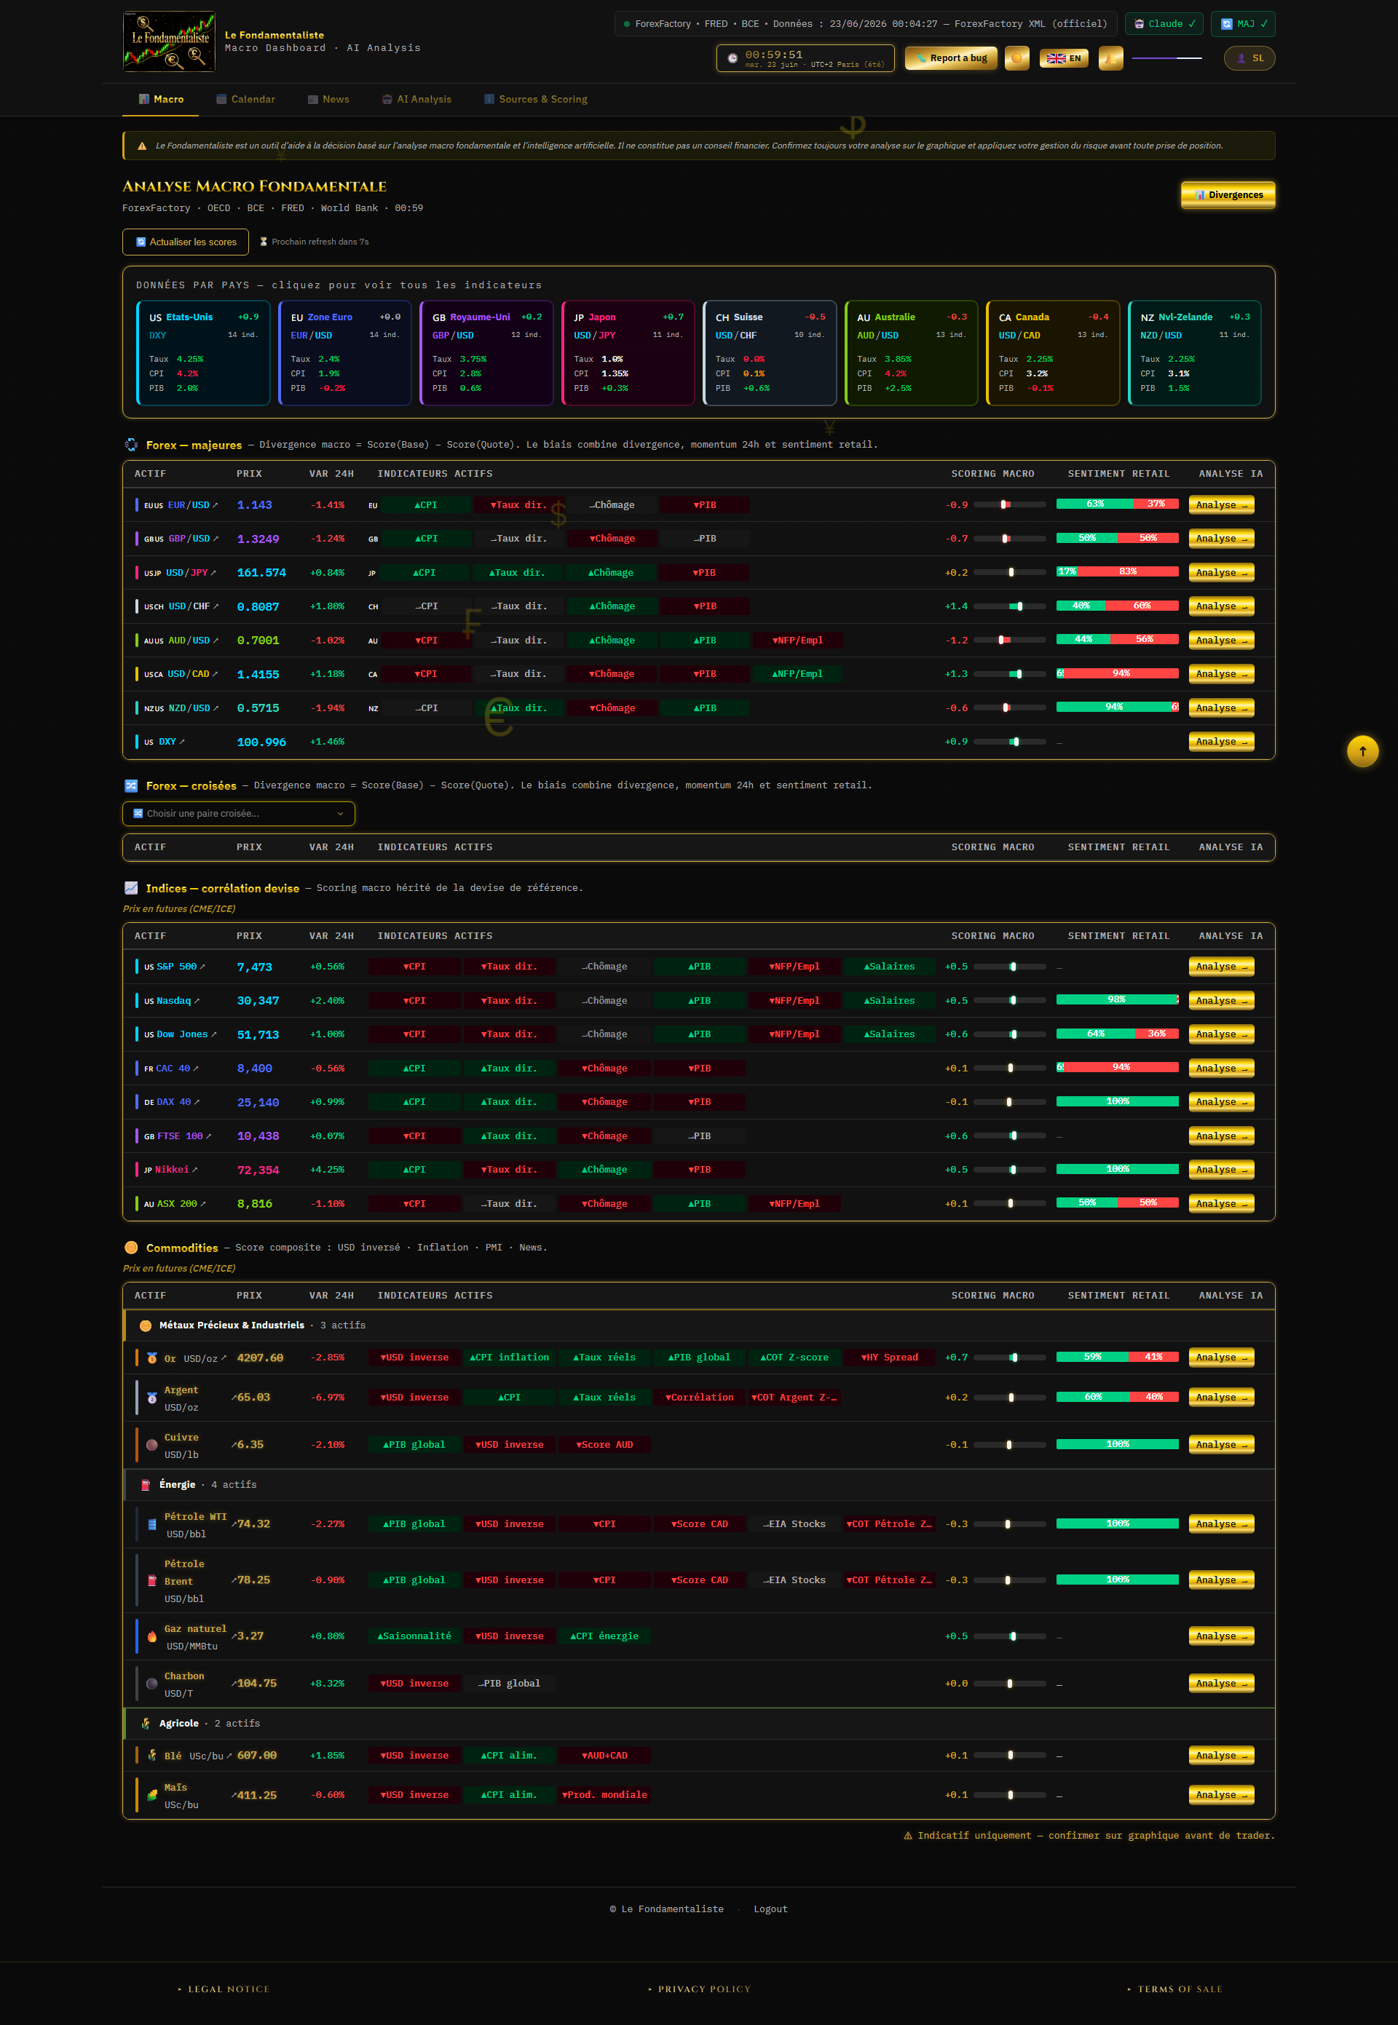Switch to the Calendar tab

pyautogui.click(x=245, y=99)
